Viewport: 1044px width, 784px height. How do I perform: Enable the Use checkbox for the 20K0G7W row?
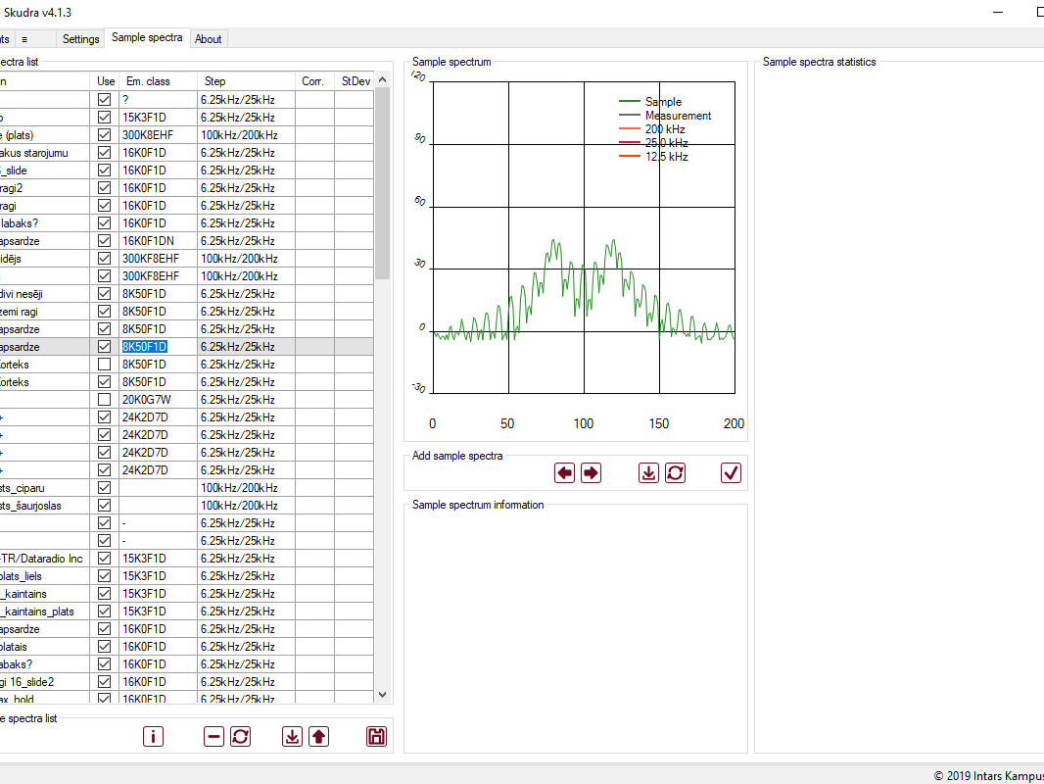pyautogui.click(x=104, y=400)
